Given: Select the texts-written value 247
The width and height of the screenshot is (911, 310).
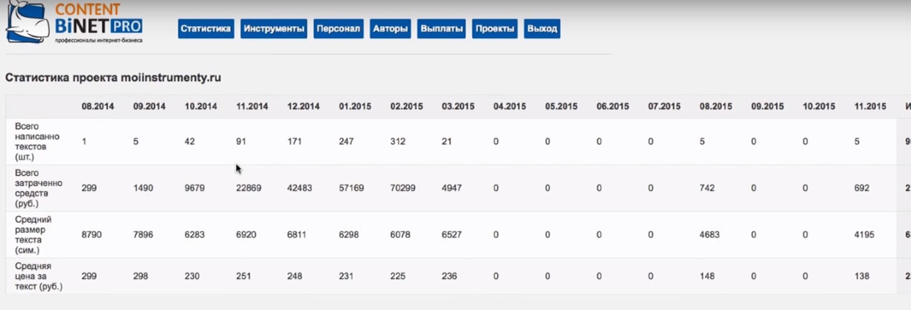Looking at the screenshot, I should coord(346,141).
